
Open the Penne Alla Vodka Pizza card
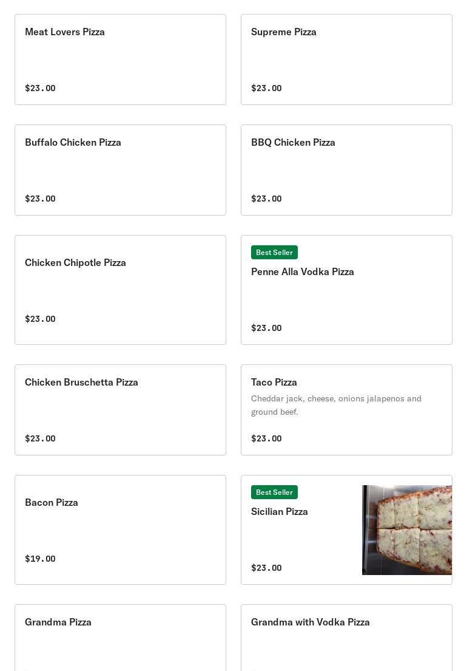[346, 290]
